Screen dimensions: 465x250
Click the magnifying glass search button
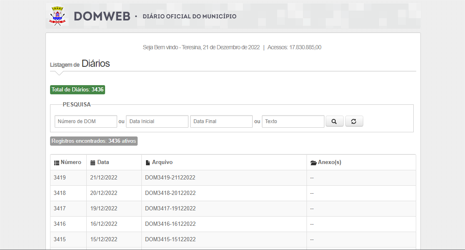334,121
